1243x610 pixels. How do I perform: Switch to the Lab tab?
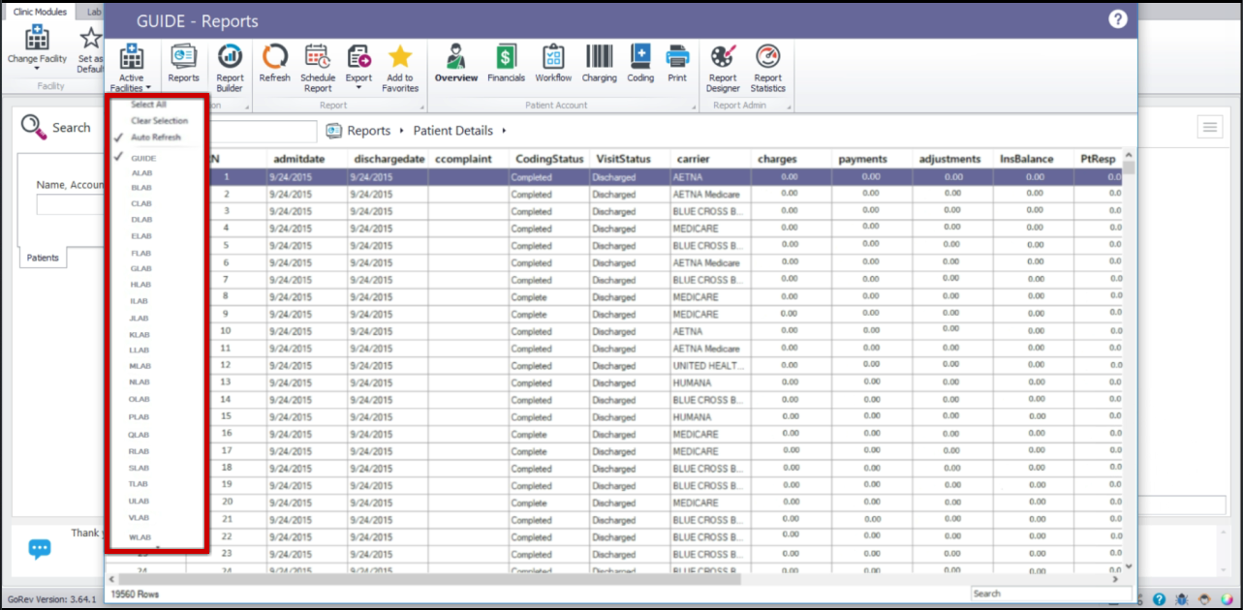pyautogui.click(x=93, y=12)
